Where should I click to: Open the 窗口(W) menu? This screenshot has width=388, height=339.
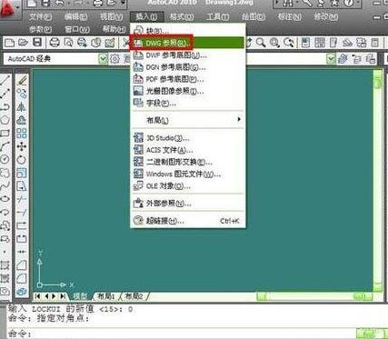77,29
